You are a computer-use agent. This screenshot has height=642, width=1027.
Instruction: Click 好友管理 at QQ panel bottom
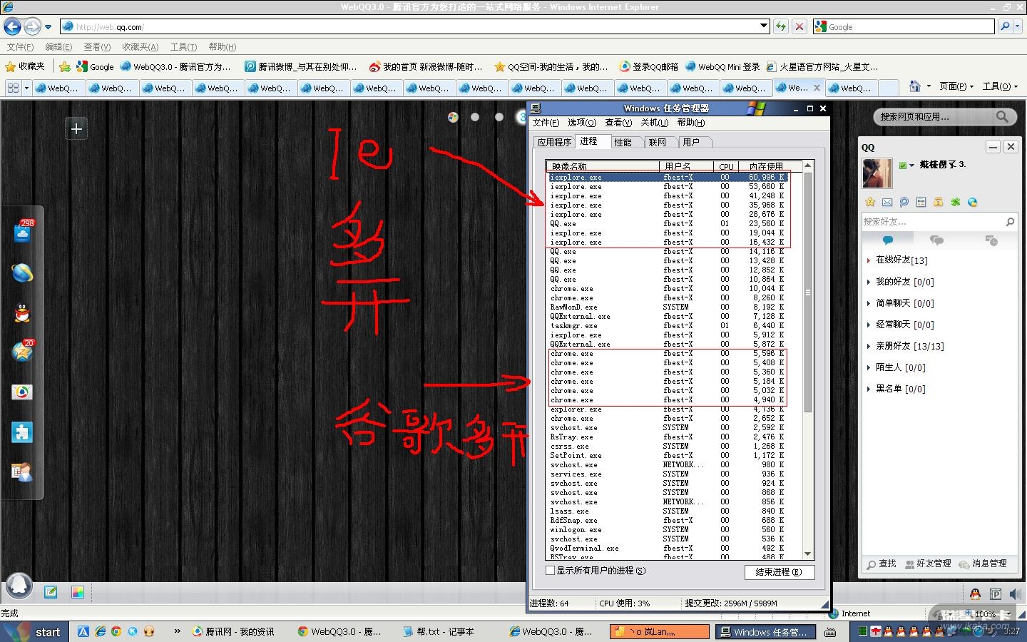(928, 564)
